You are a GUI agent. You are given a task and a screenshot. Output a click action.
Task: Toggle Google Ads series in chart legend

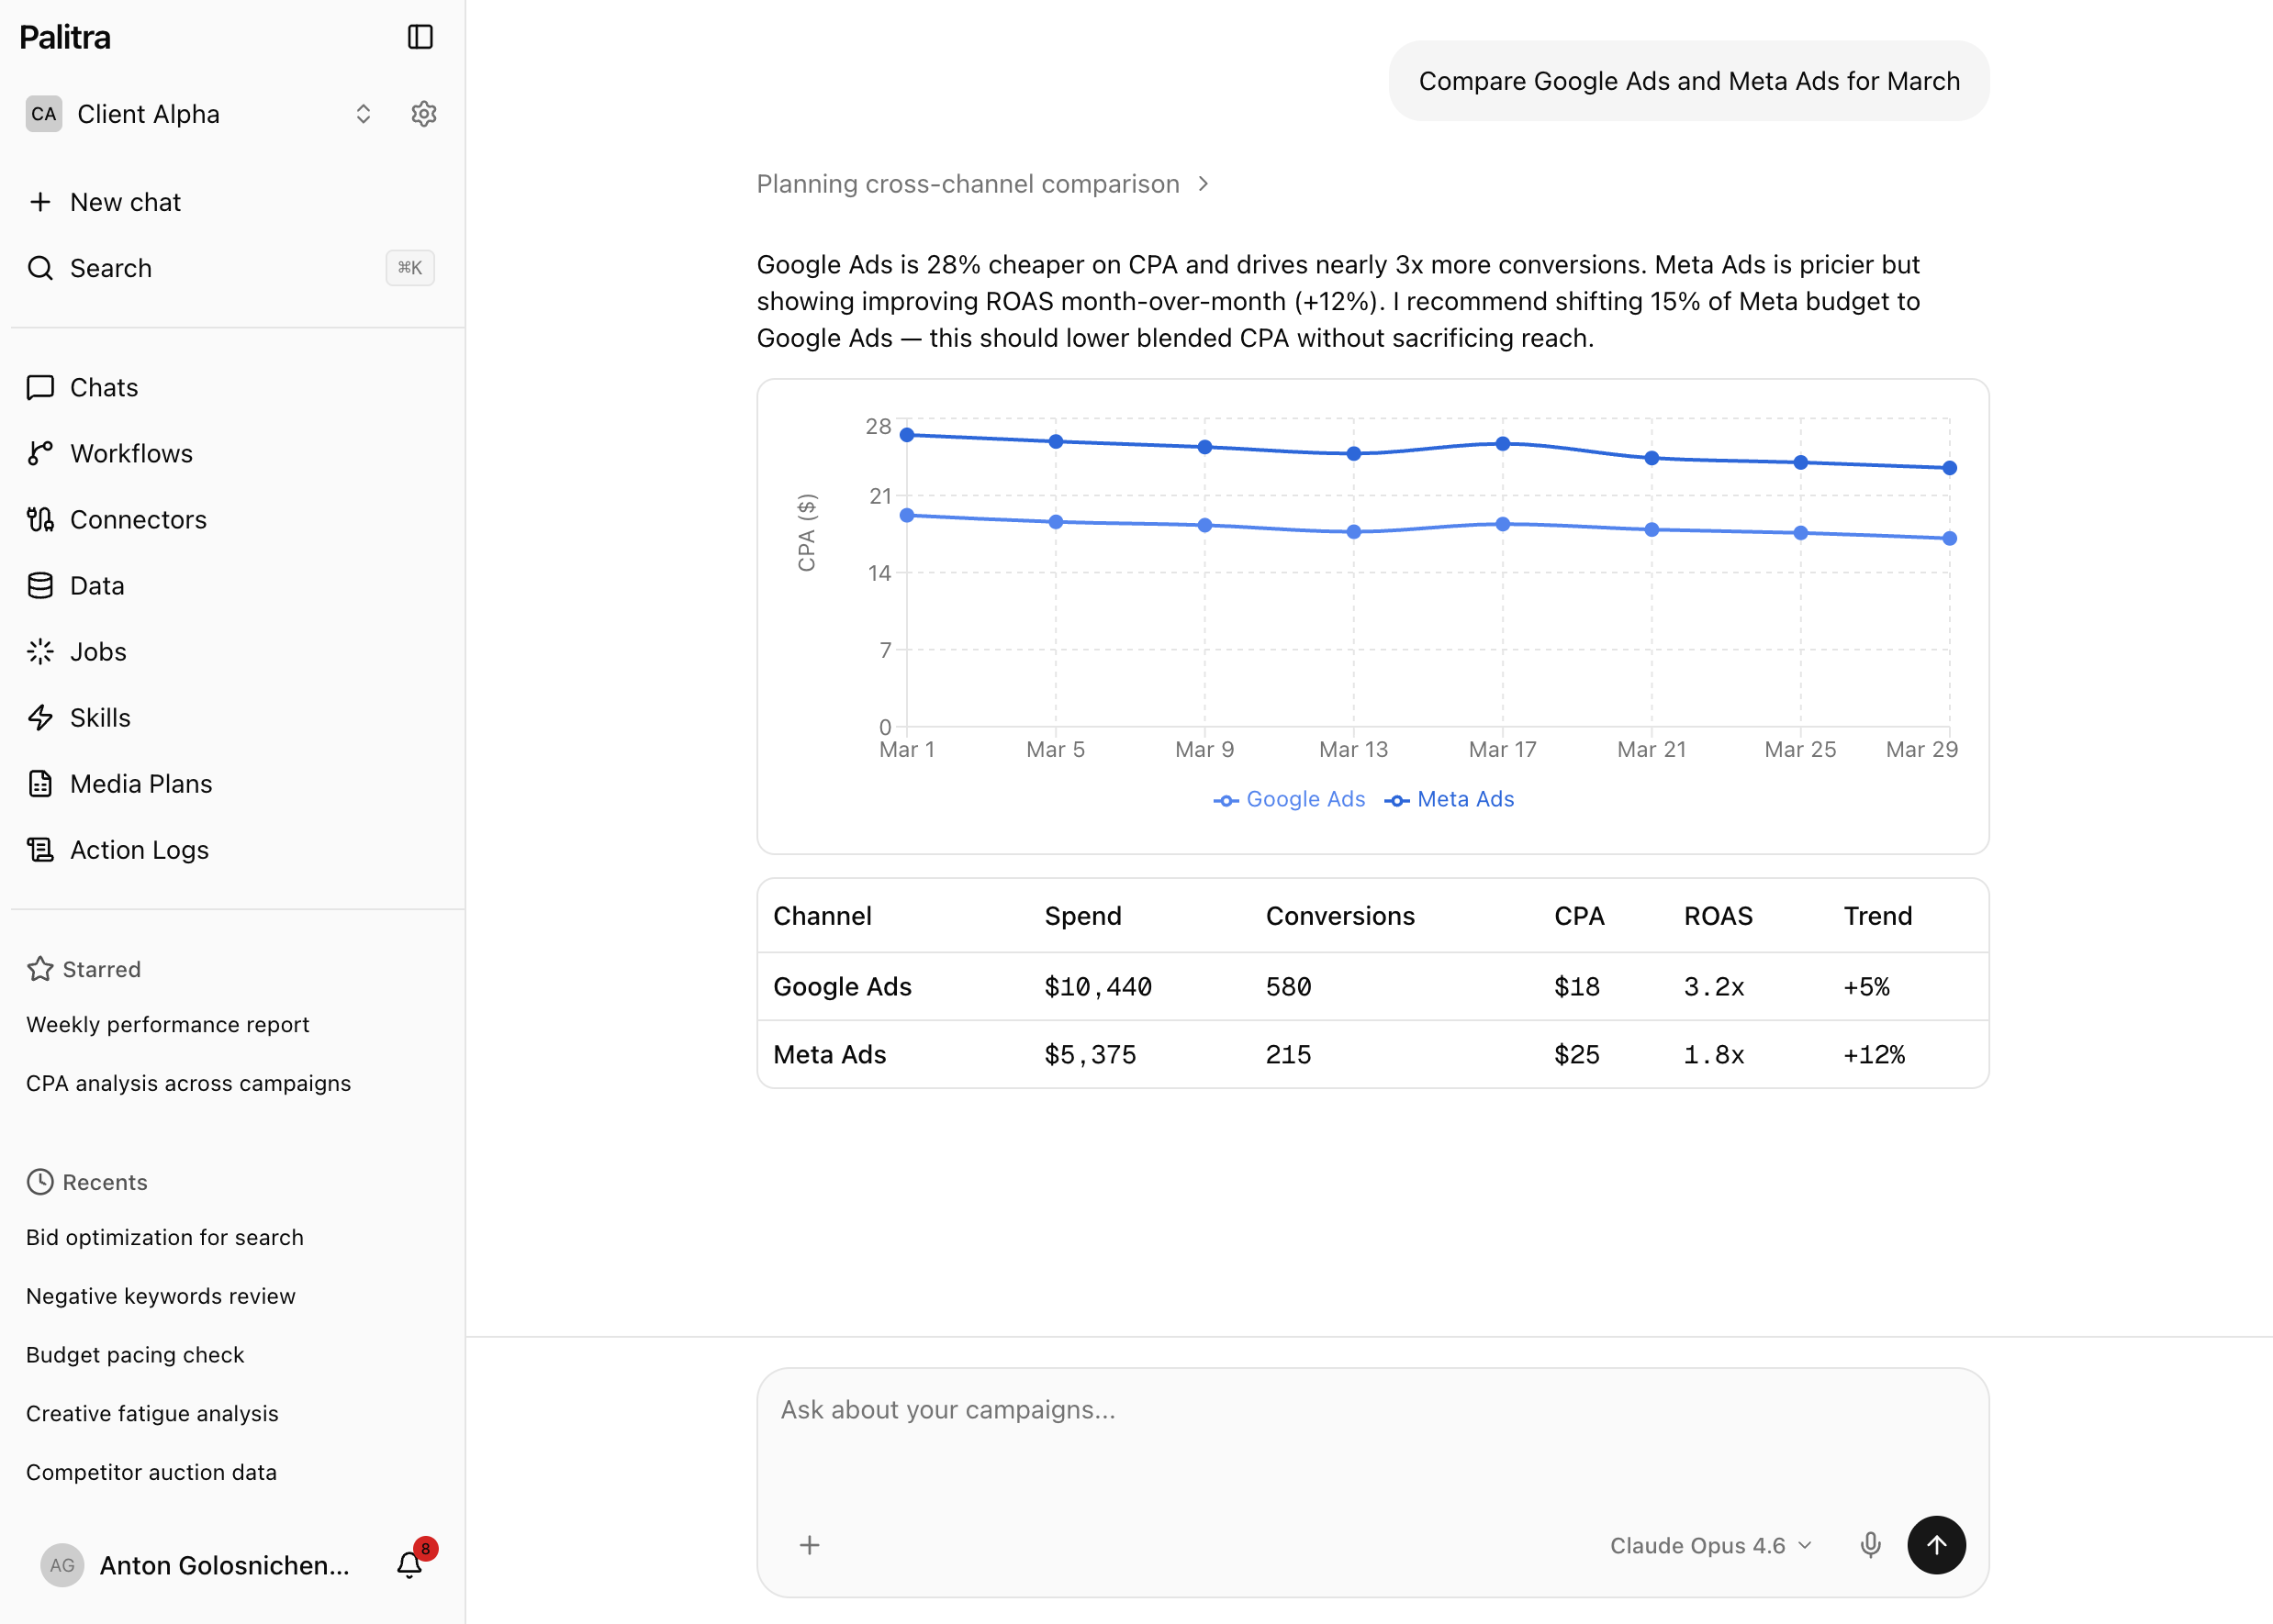1289,799
